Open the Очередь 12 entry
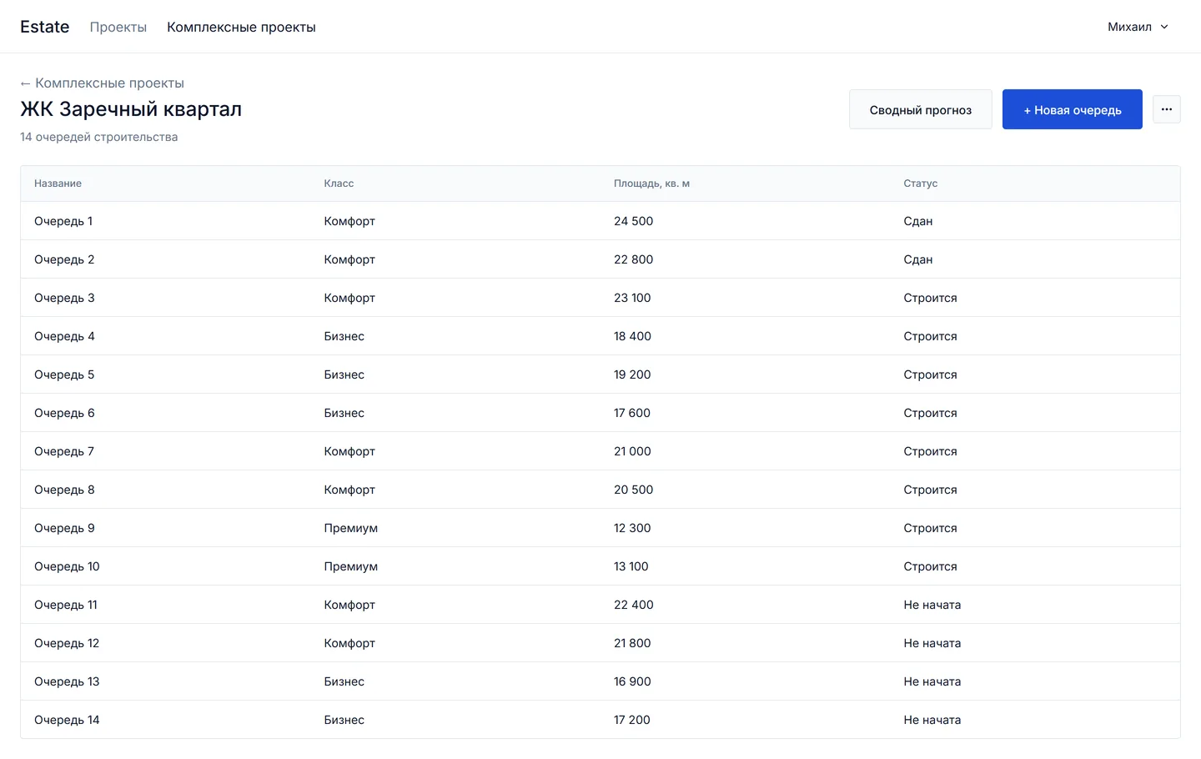 click(600, 643)
